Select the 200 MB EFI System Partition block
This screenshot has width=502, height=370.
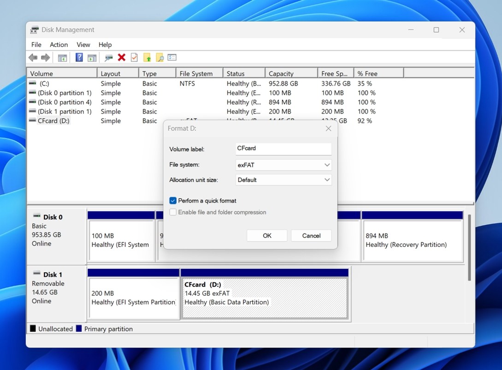click(134, 298)
